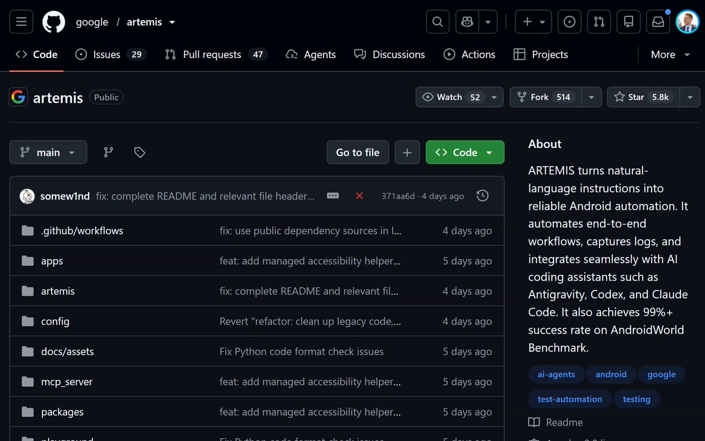705x441 pixels.
Task: Open the green Code button
Action: 465,152
